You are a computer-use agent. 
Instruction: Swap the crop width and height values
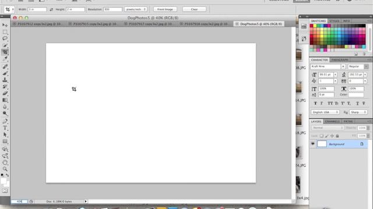(51, 9)
